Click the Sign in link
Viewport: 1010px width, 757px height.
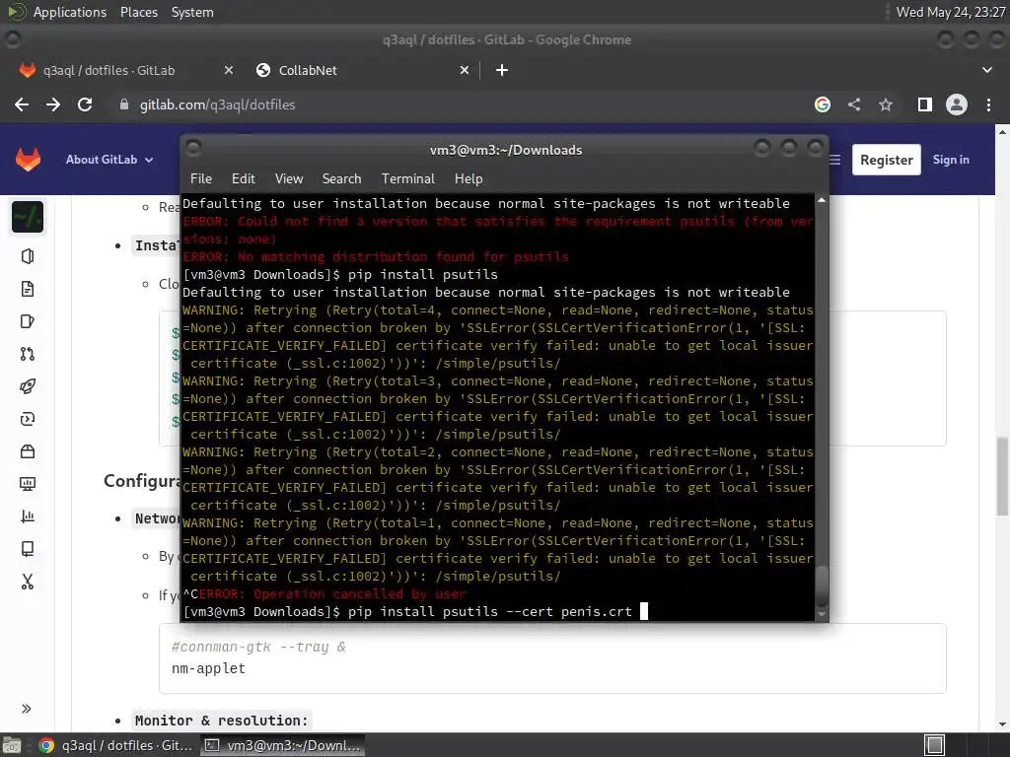pyautogui.click(x=951, y=160)
